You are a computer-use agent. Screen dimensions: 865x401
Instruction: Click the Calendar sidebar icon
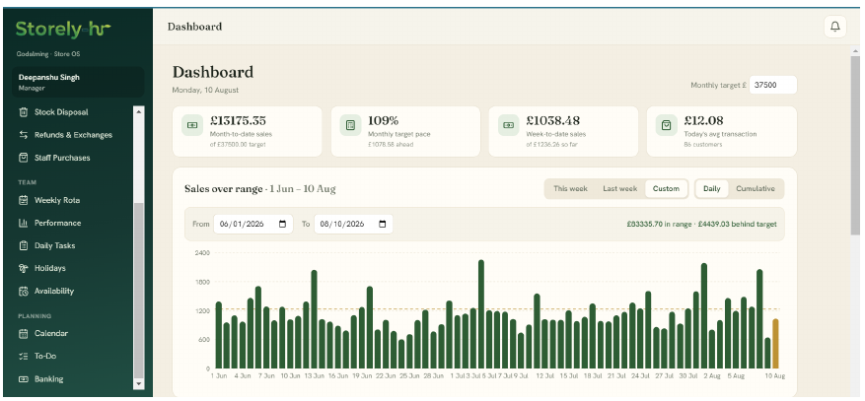point(23,333)
